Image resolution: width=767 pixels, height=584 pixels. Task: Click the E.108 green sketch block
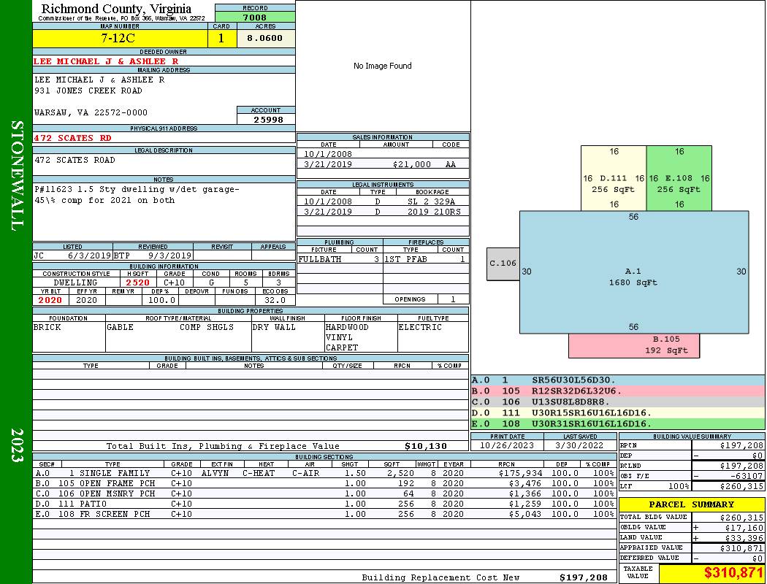pos(679,178)
